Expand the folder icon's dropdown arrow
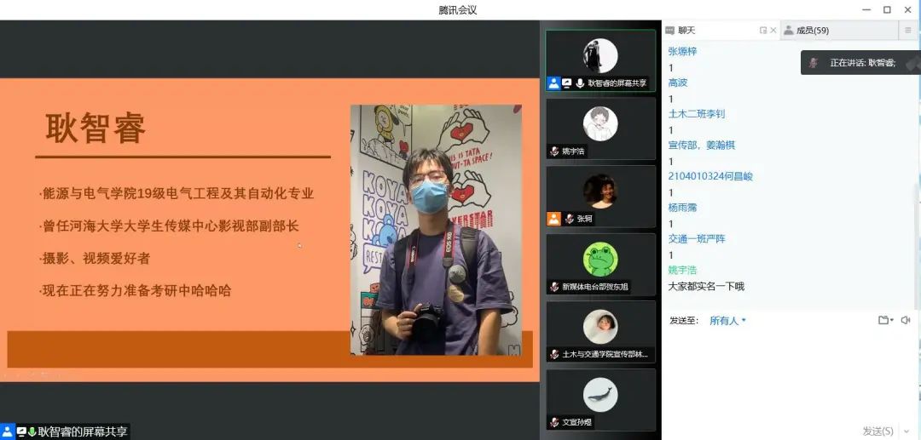The image size is (921, 440). pyautogui.click(x=892, y=321)
